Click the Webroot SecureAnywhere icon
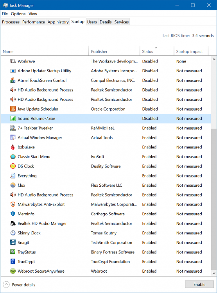Viewport: 217px width, 293px height. 13,271
